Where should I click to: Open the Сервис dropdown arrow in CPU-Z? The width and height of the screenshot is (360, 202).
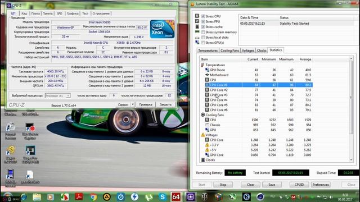(133, 104)
